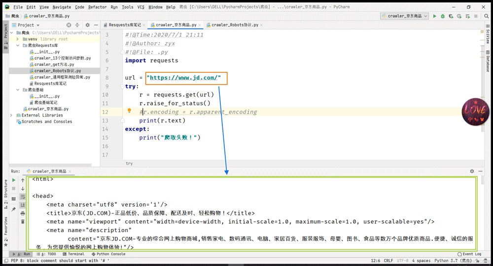Collapse the 爬虫基础 folder

pyautogui.click(x=18, y=89)
